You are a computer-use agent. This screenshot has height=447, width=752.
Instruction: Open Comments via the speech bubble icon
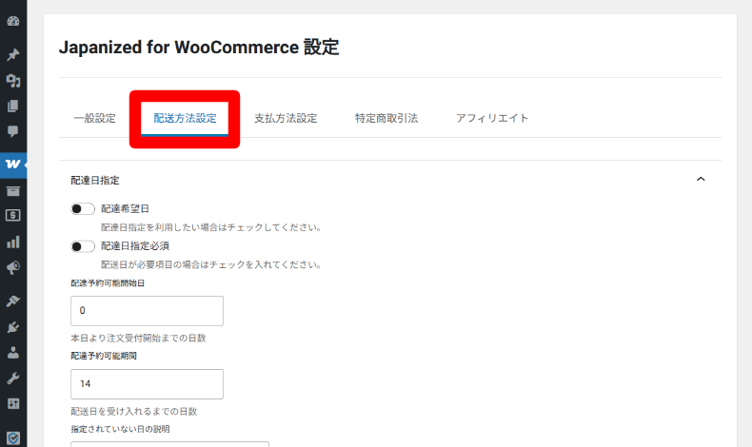[x=13, y=131]
